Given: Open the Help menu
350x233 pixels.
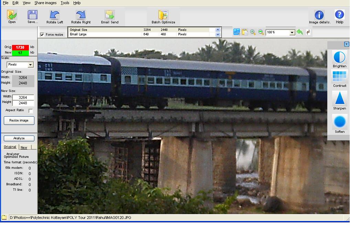Looking at the screenshot, I should (77, 3).
